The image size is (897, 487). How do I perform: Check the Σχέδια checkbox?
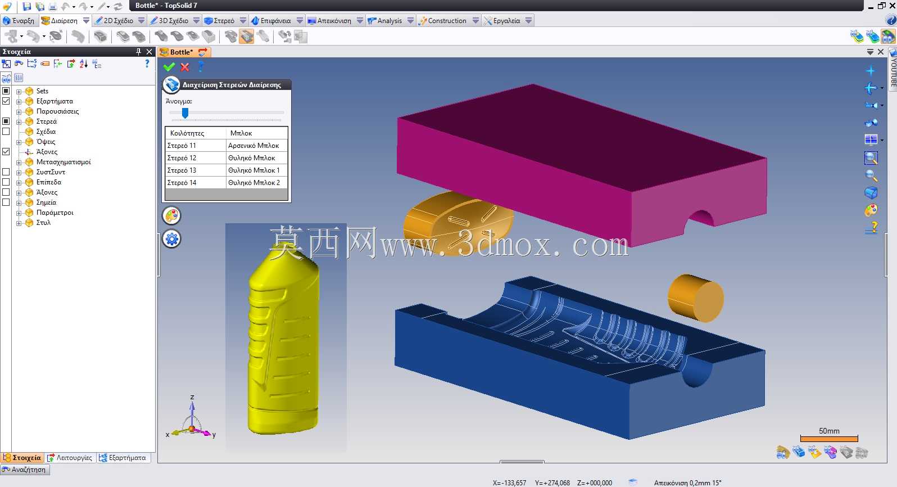6,131
